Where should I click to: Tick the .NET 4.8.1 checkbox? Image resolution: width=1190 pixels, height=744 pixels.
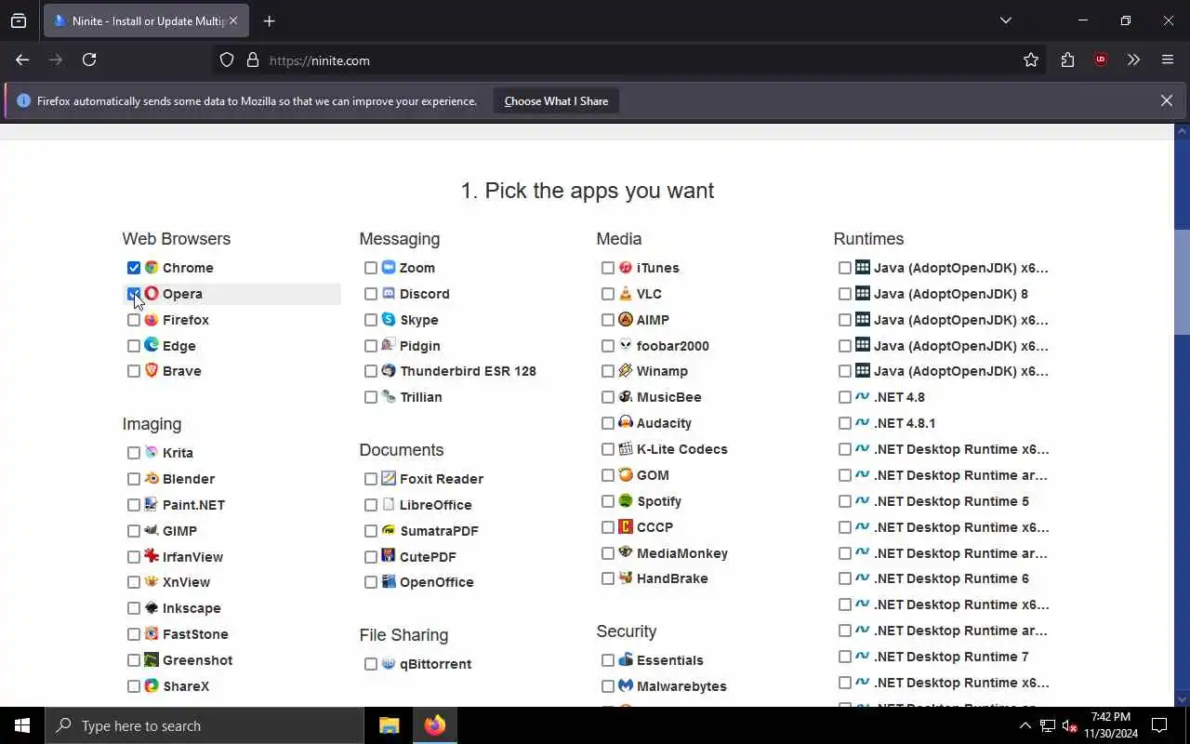pos(845,423)
